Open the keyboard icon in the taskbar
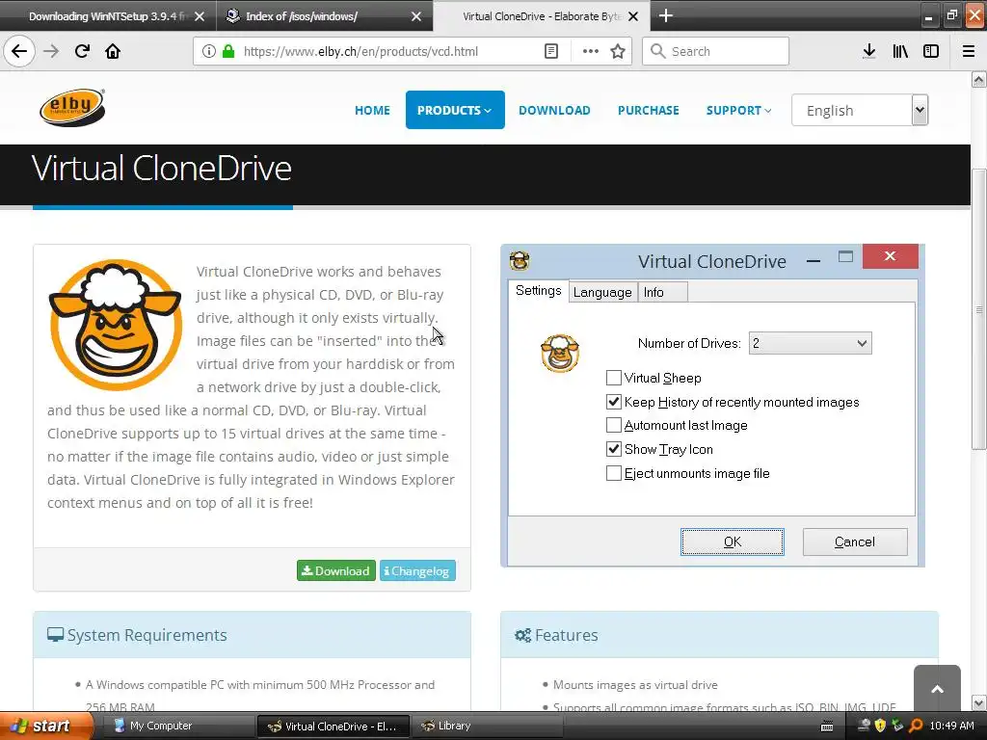The width and height of the screenshot is (987, 740). (x=827, y=727)
